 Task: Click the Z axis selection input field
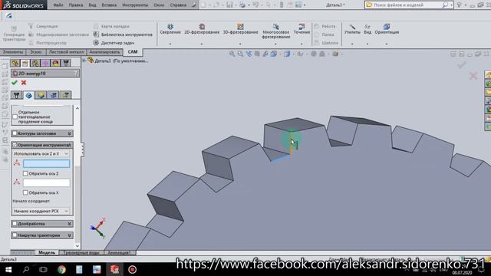click(x=46, y=163)
